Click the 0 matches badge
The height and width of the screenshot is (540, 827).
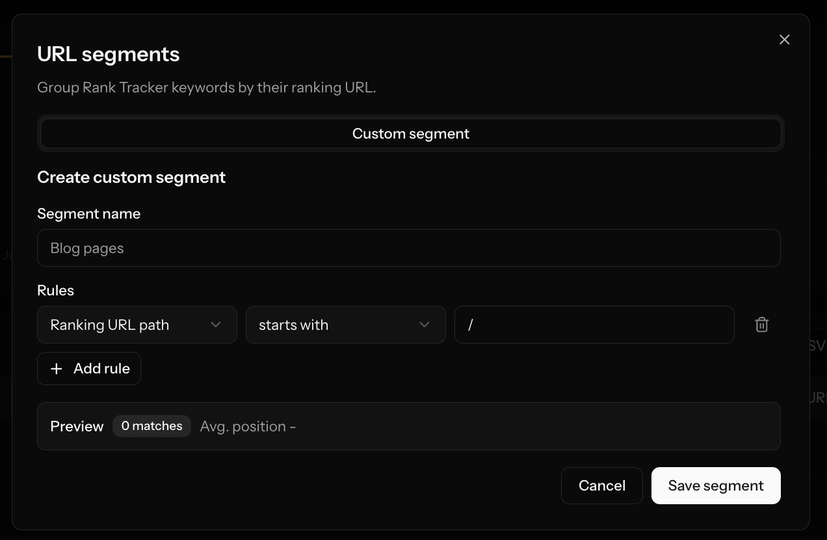click(x=151, y=426)
